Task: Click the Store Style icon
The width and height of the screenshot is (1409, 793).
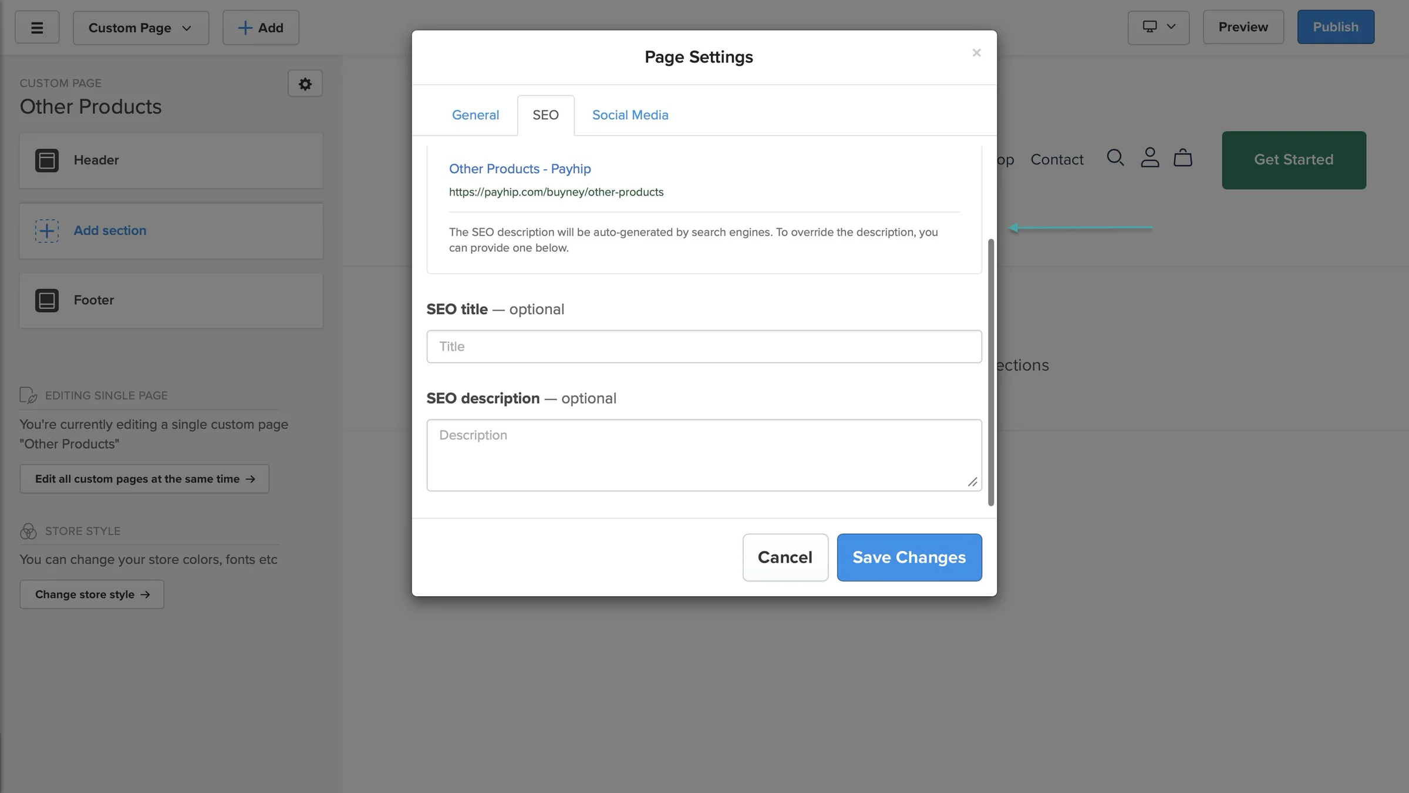Action: 28,531
